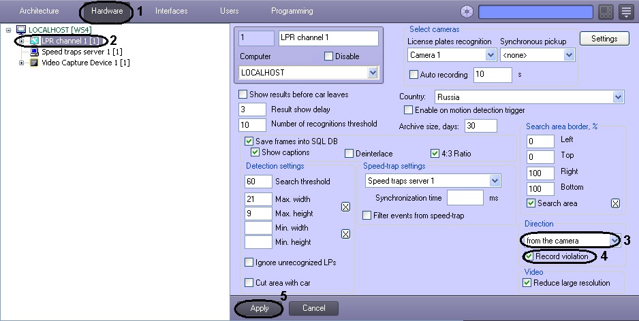Check Show results before car leaves
This screenshot has height=321, width=639.
pyautogui.click(x=243, y=95)
